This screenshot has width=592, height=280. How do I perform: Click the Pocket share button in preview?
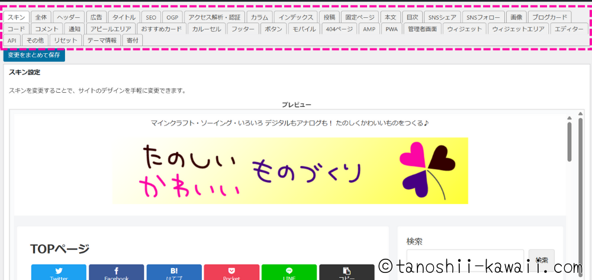coord(231,272)
